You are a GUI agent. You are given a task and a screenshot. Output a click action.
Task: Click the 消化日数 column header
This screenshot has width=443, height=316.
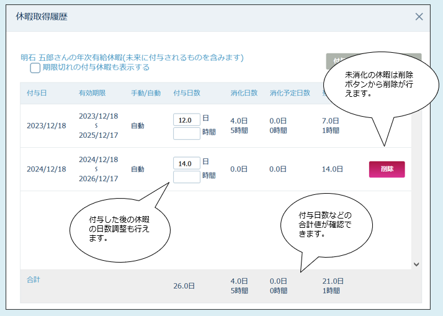point(243,93)
